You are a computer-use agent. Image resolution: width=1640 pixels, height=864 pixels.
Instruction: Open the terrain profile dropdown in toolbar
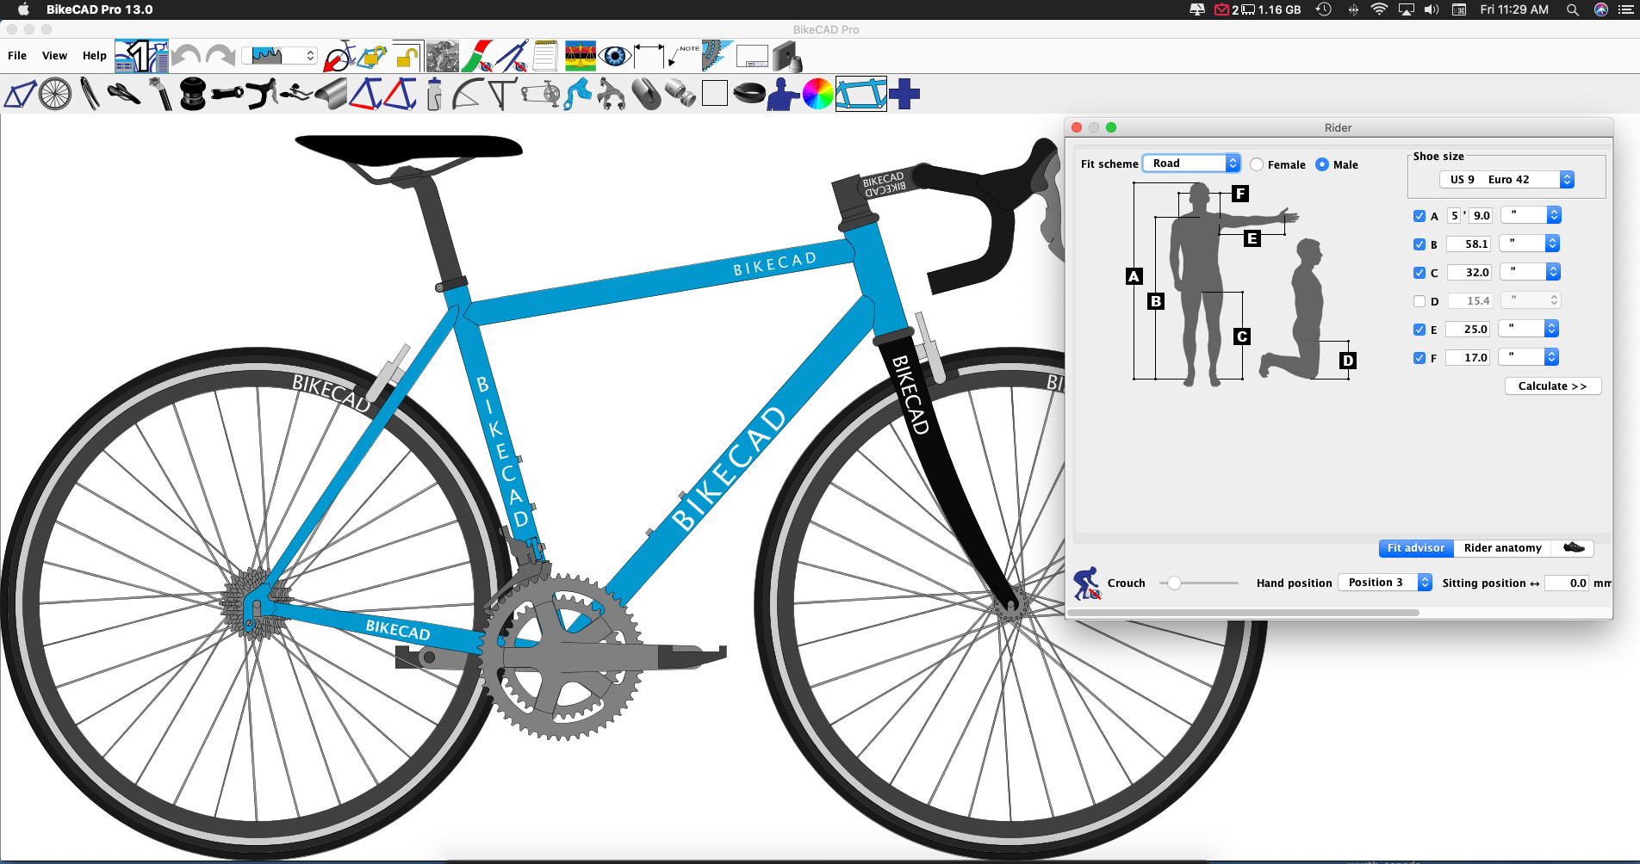280,56
